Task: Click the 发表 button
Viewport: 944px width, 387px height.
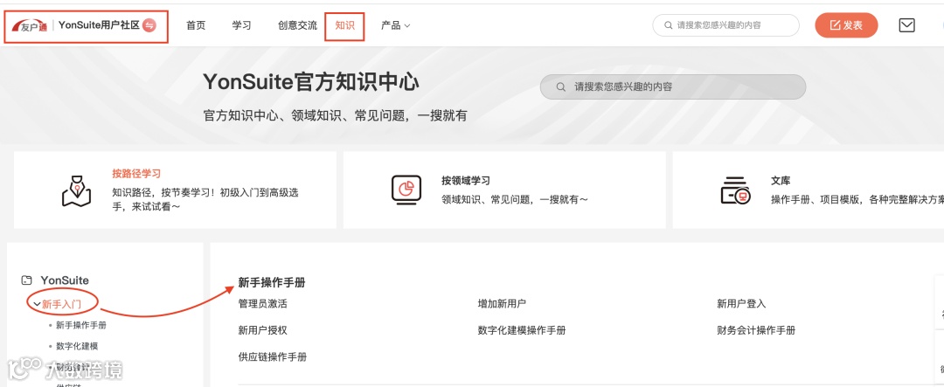Action: click(846, 25)
